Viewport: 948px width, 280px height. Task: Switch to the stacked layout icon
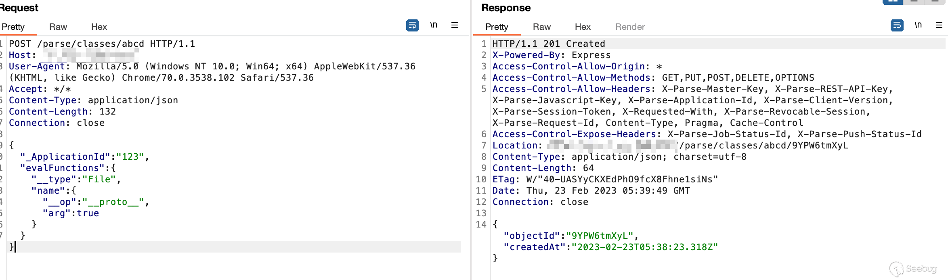coord(914,2)
